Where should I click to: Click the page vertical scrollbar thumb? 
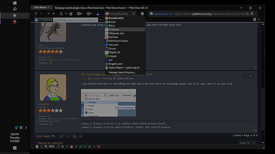point(263,109)
